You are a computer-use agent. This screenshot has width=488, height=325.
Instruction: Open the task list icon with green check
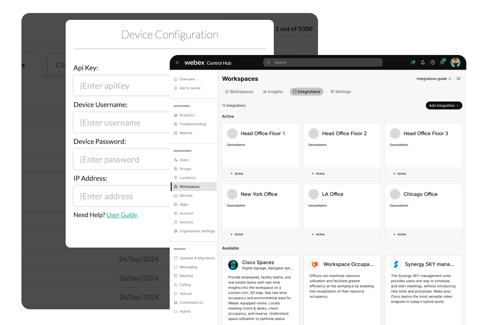pos(443,62)
